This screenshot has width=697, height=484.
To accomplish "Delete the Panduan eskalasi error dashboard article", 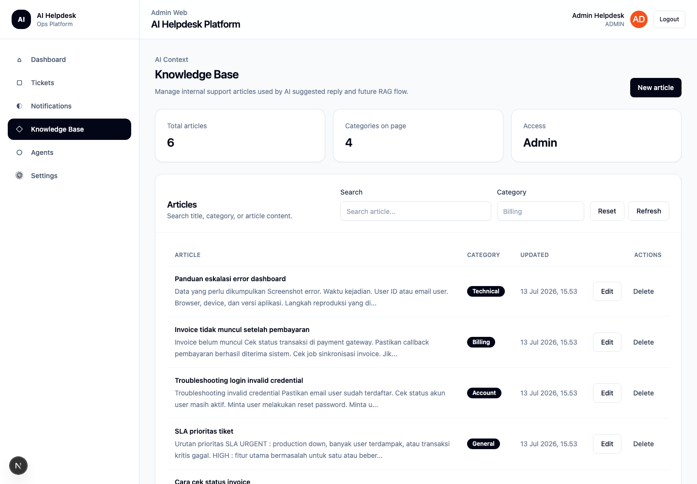I will [x=643, y=291].
